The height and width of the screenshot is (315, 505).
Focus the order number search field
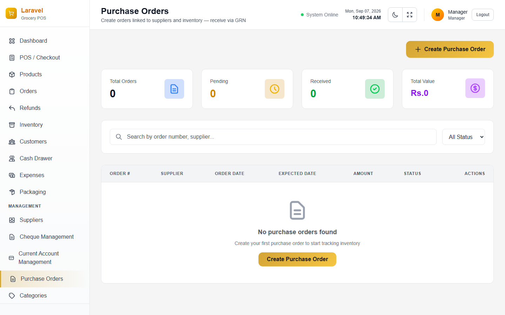(x=273, y=137)
